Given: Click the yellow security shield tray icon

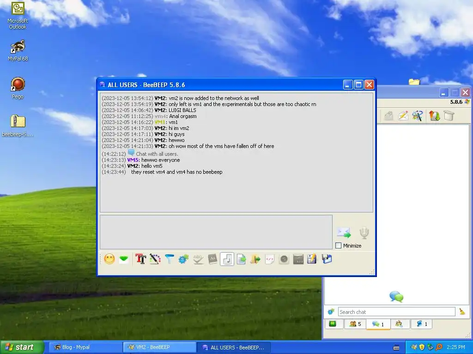Looking at the screenshot, I should (422, 347).
